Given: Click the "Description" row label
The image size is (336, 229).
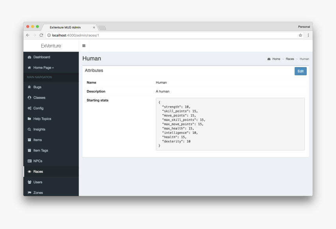Looking at the screenshot, I should point(96,91).
